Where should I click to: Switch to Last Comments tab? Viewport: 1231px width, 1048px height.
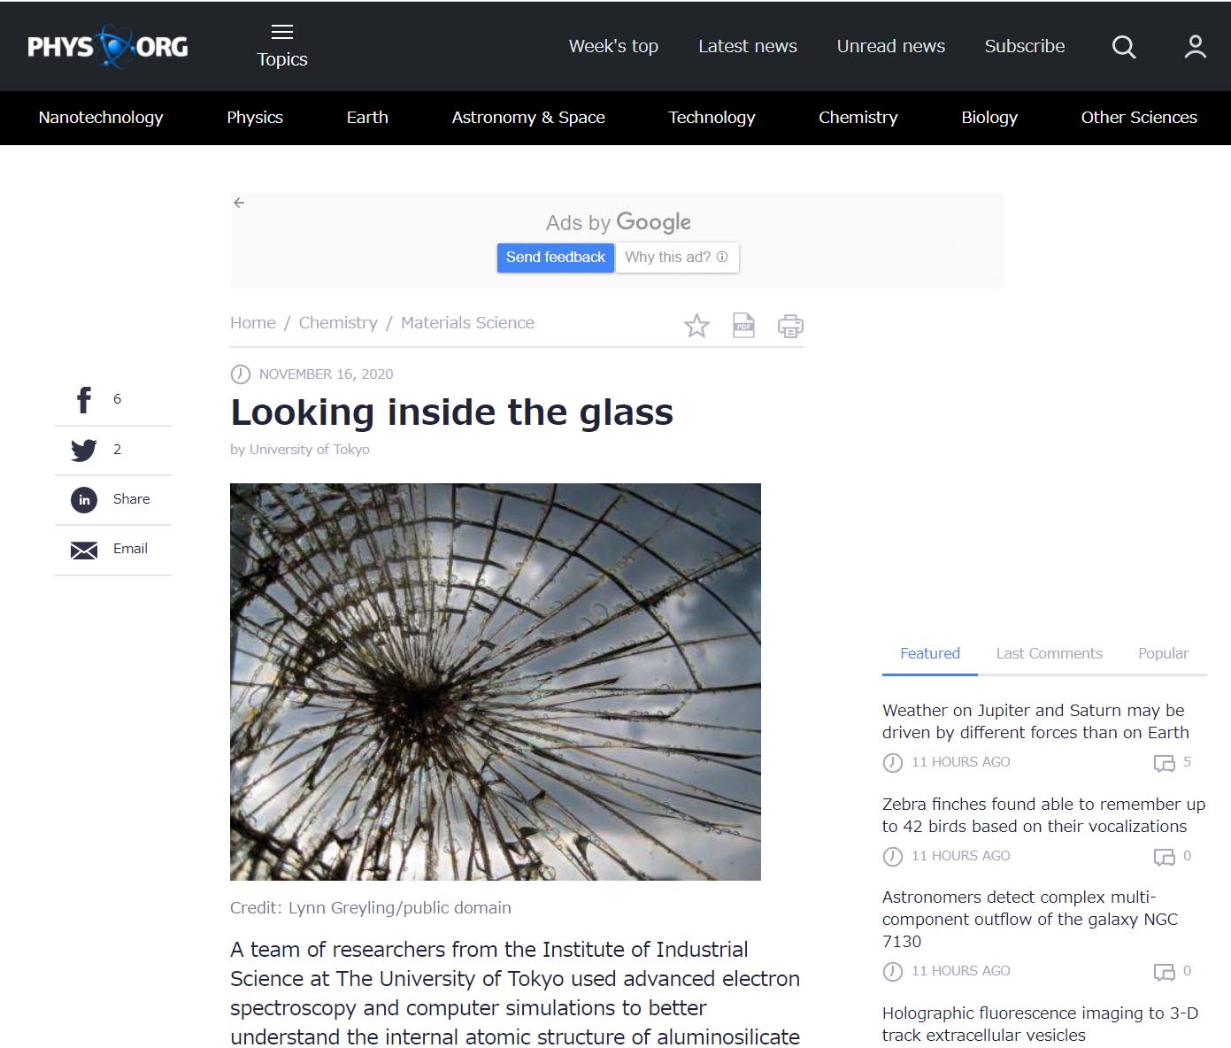pos(1050,653)
